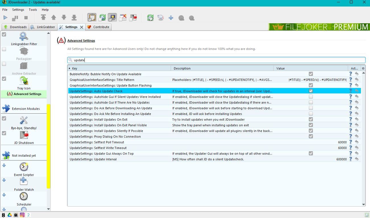
Task: Open Packagizer settings section
Action: pos(24,54)
